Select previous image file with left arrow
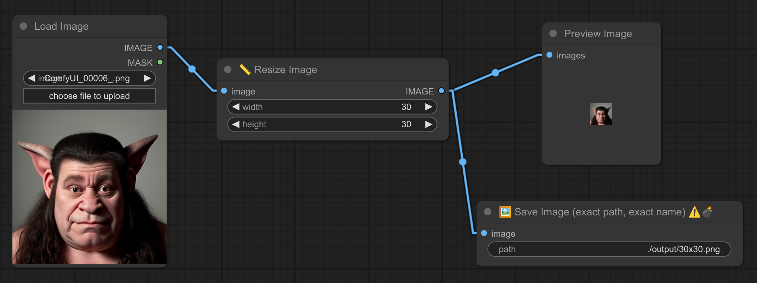The image size is (757, 283). click(32, 78)
